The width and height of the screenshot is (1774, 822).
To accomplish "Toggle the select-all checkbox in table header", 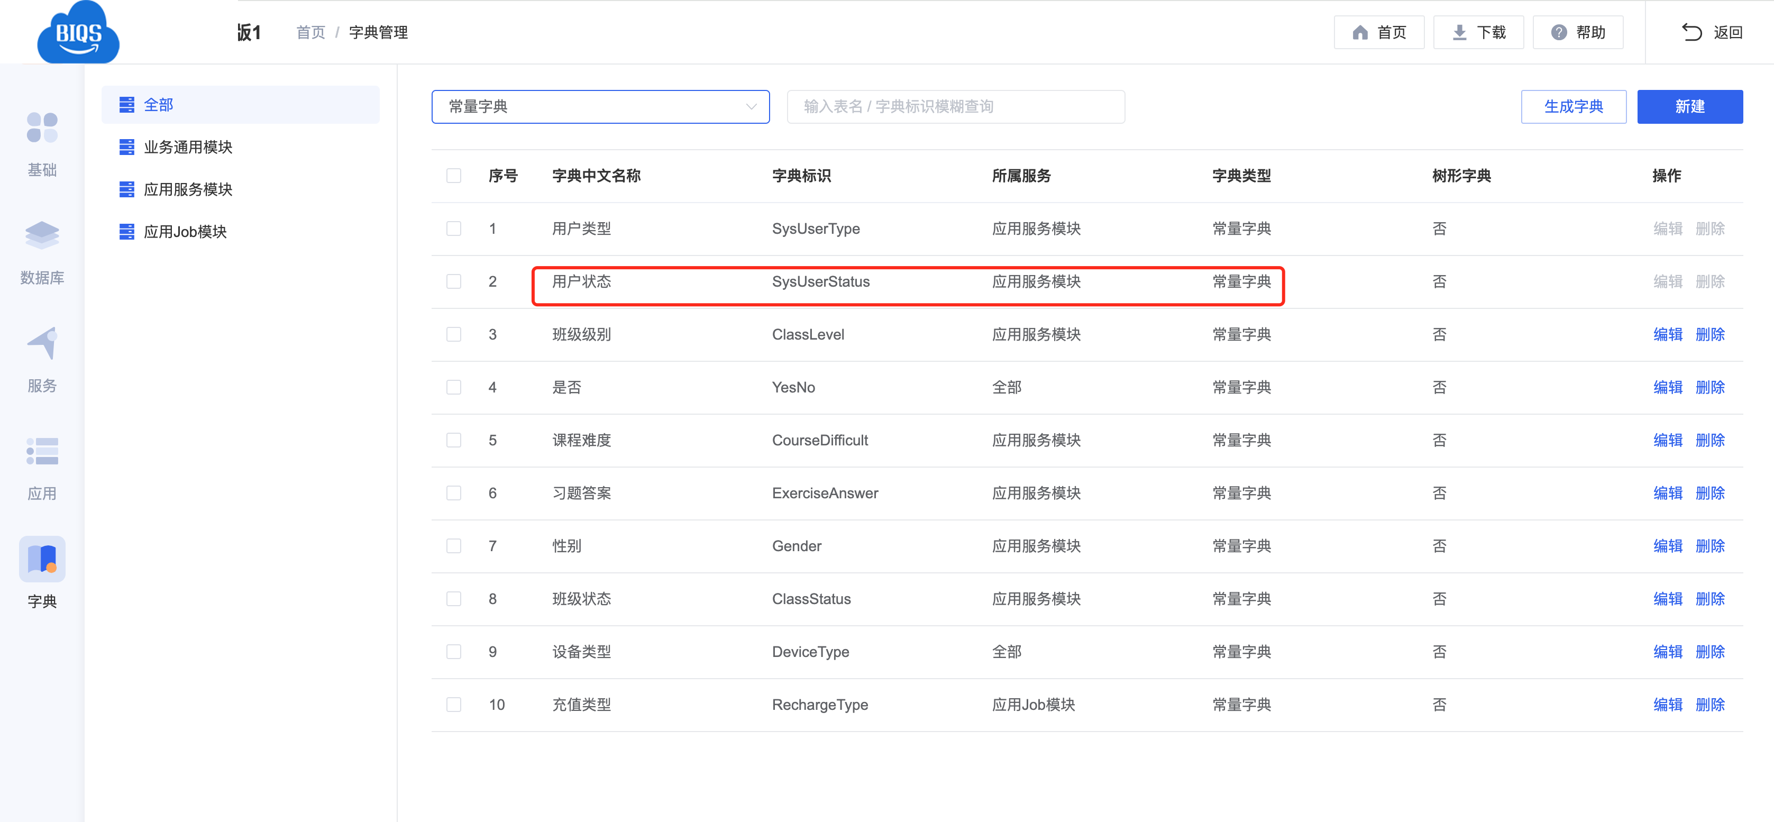I will (x=454, y=176).
